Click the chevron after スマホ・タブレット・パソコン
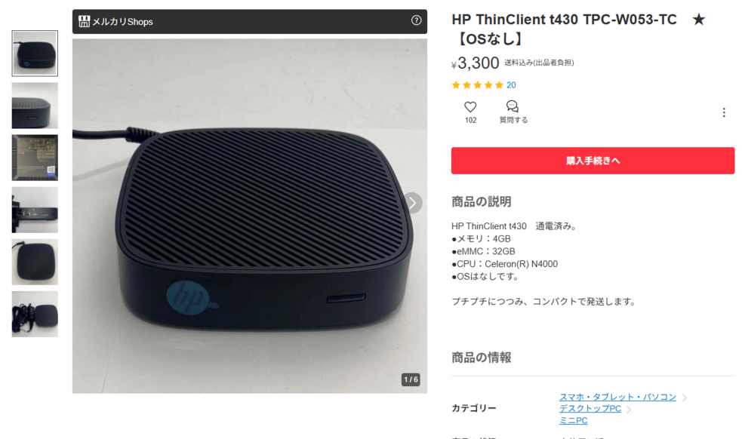Screen dimensions: 742x439 tap(685, 398)
